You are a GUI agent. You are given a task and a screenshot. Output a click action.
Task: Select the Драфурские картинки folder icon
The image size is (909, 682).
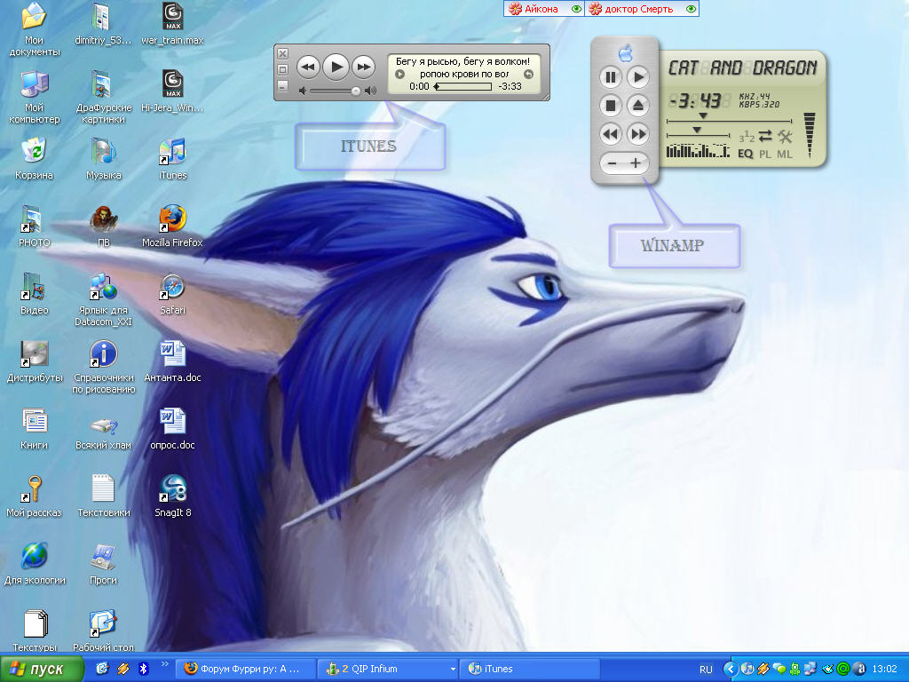104,97
